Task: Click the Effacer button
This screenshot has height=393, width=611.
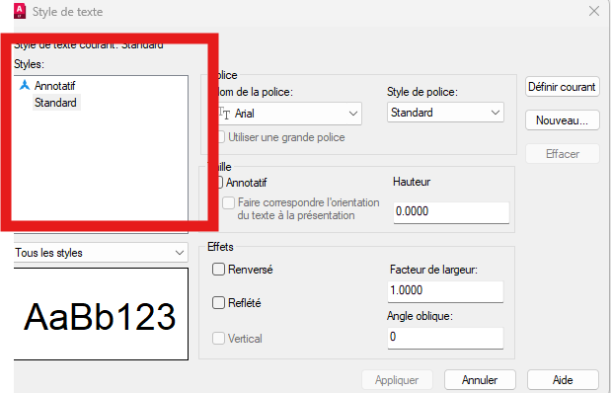Action: 562,154
